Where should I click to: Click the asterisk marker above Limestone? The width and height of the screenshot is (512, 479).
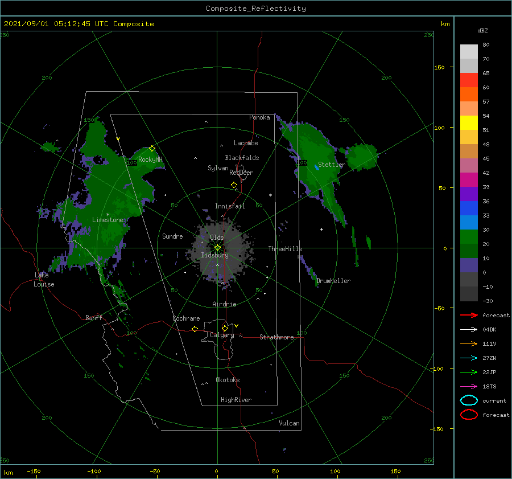pyautogui.click(x=108, y=215)
